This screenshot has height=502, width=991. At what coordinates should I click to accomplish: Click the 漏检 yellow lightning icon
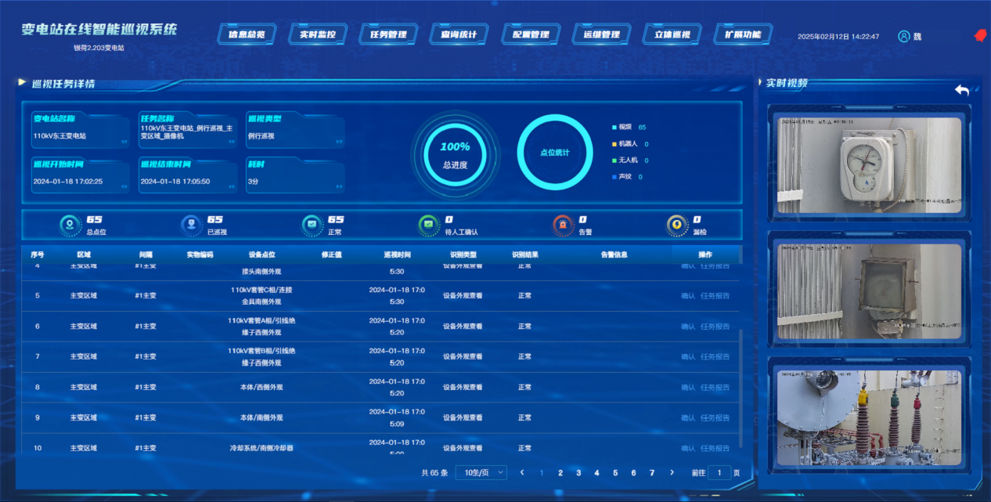[676, 226]
